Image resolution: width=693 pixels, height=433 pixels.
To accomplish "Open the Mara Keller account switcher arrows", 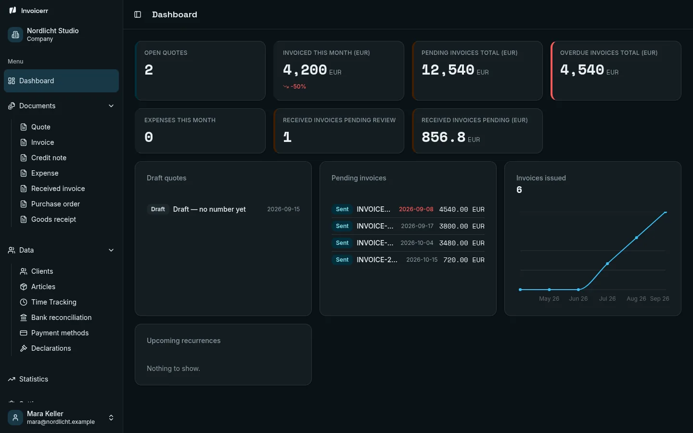I will click(x=111, y=418).
